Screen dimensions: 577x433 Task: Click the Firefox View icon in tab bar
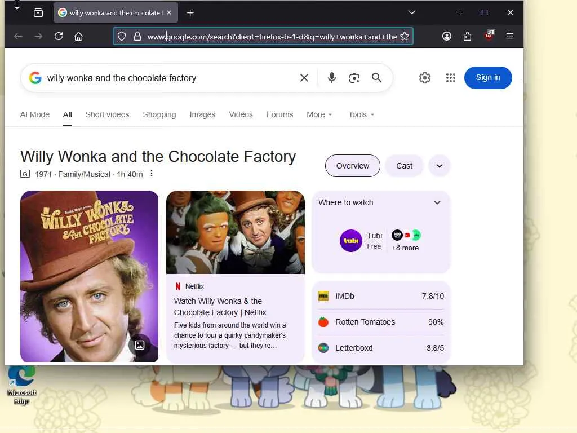click(38, 13)
